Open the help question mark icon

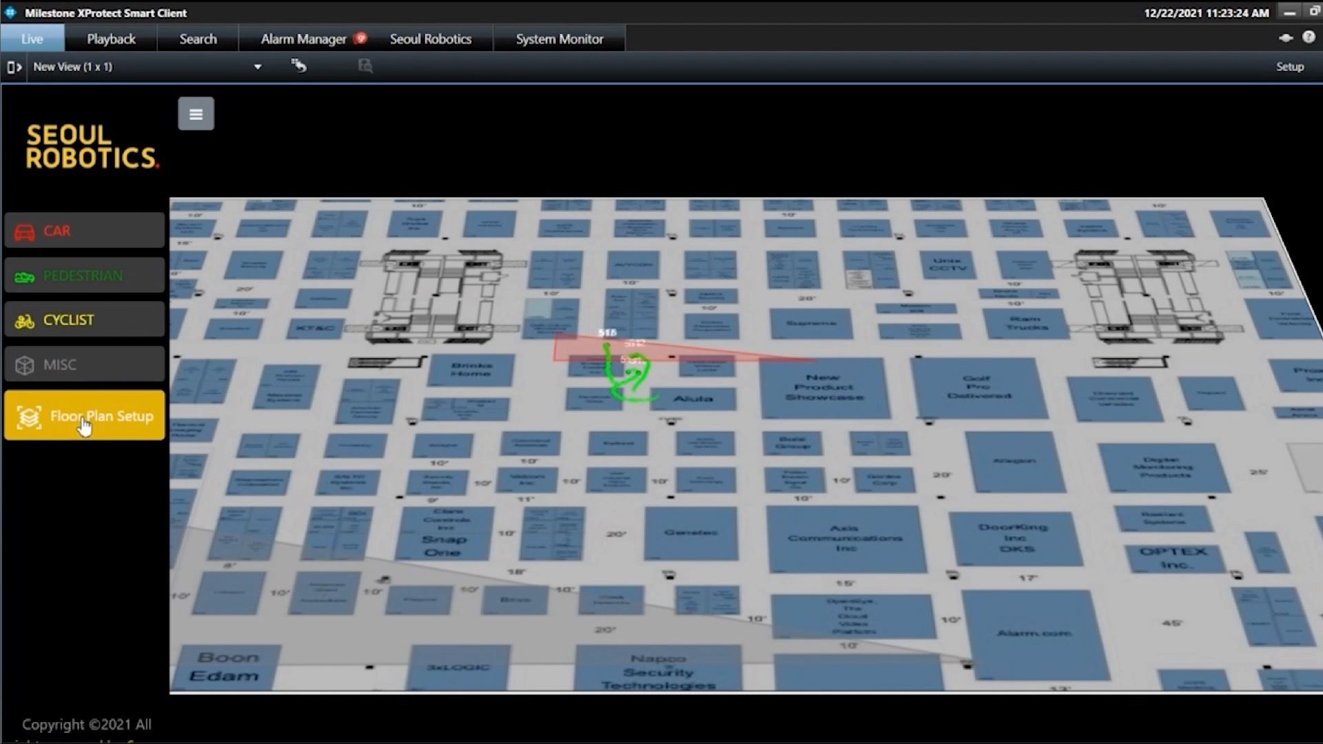coord(1309,38)
